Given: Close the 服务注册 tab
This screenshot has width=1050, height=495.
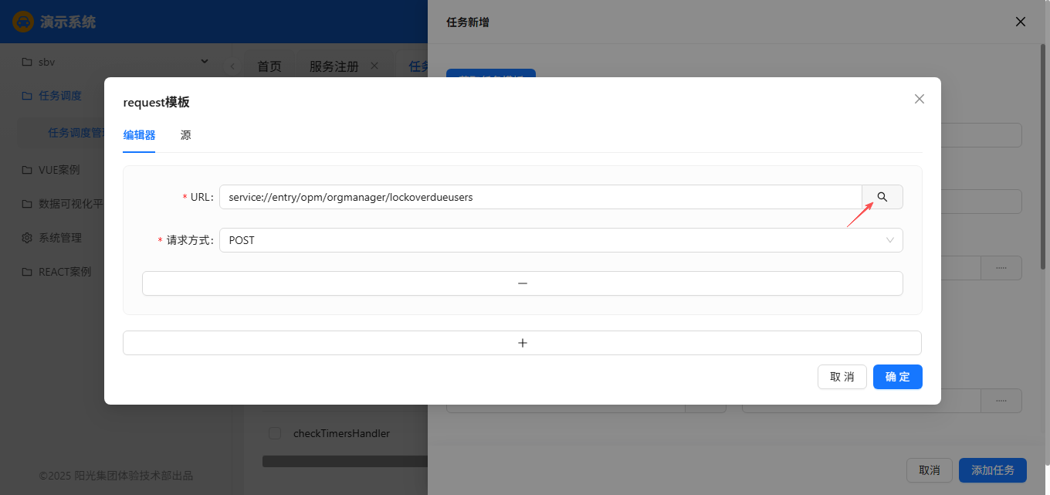Looking at the screenshot, I should (x=374, y=66).
